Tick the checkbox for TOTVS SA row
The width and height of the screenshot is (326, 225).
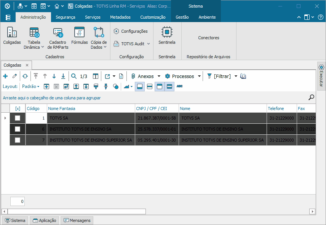(18, 118)
